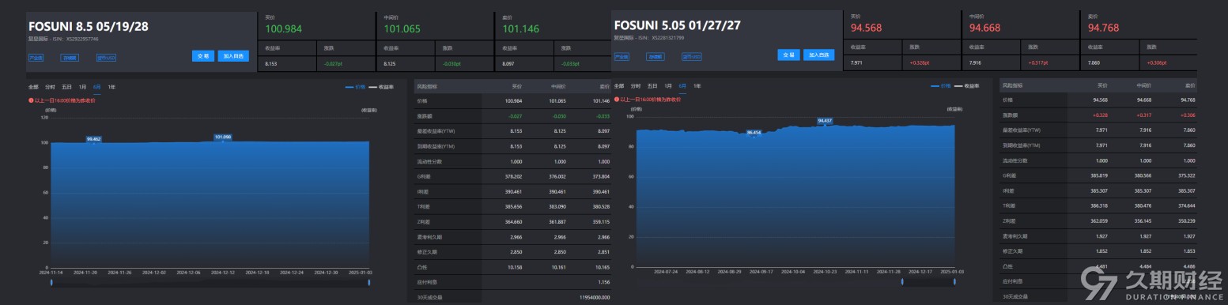The width and height of the screenshot is (1228, 305).
Task: Select the 1年 tab on FOSUNI 8.5 chart
Action: click(111, 86)
